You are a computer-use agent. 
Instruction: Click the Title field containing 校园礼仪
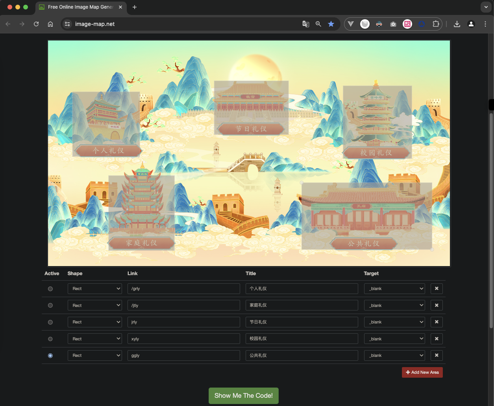302,339
